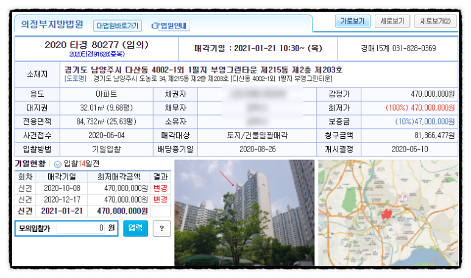The width and height of the screenshot is (471, 278).
Task: Click the [도로명] road address label
Action: pos(75,78)
